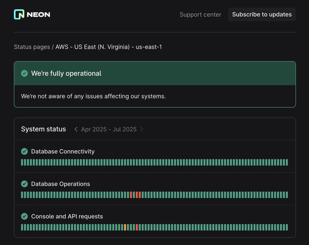Click the not aware of issues message

(x=93, y=96)
